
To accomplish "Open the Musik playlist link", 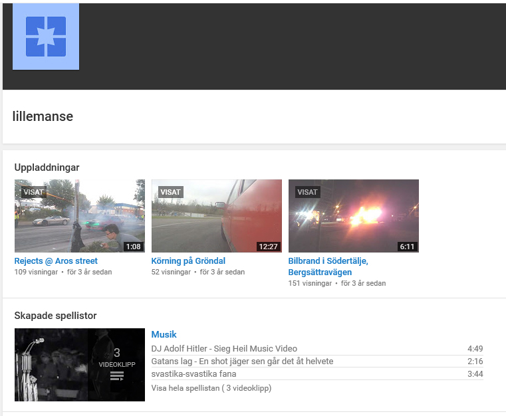I will coord(164,334).
